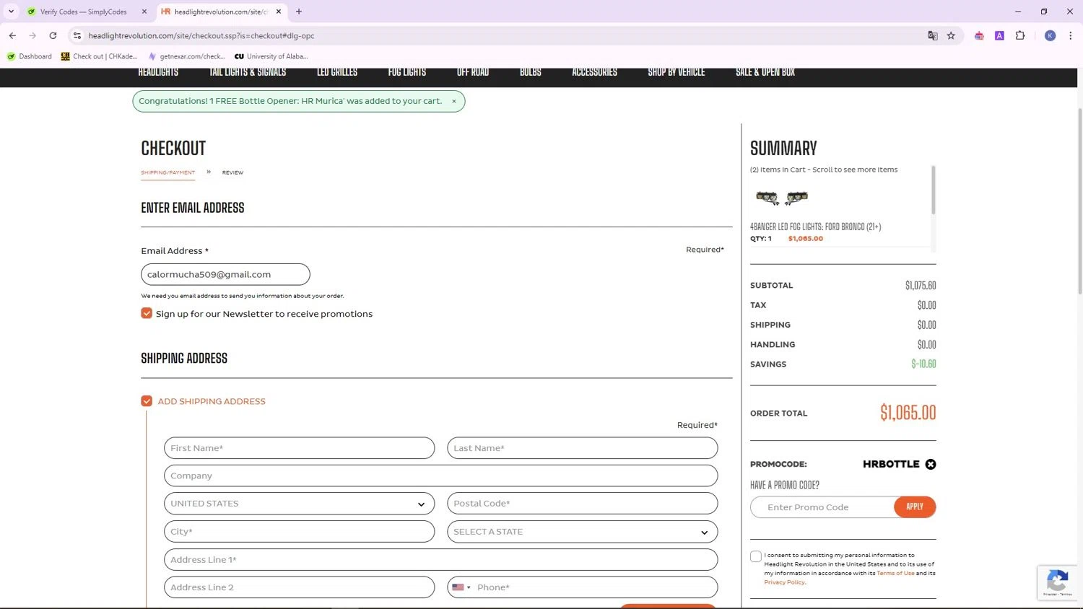Uncheck the newsletter signup checkbox
Image resolution: width=1083 pixels, height=609 pixels.
pos(147,313)
